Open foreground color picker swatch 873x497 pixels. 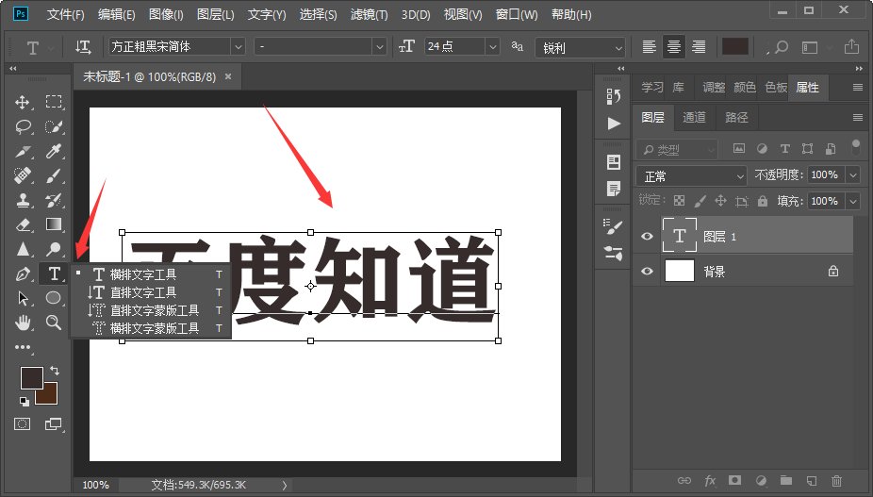pyautogui.click(x=31, y=378)
